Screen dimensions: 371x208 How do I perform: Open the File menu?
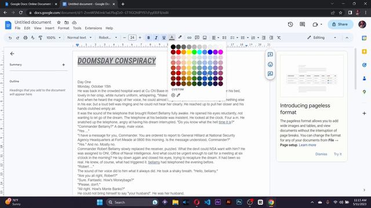pos(18,28)
